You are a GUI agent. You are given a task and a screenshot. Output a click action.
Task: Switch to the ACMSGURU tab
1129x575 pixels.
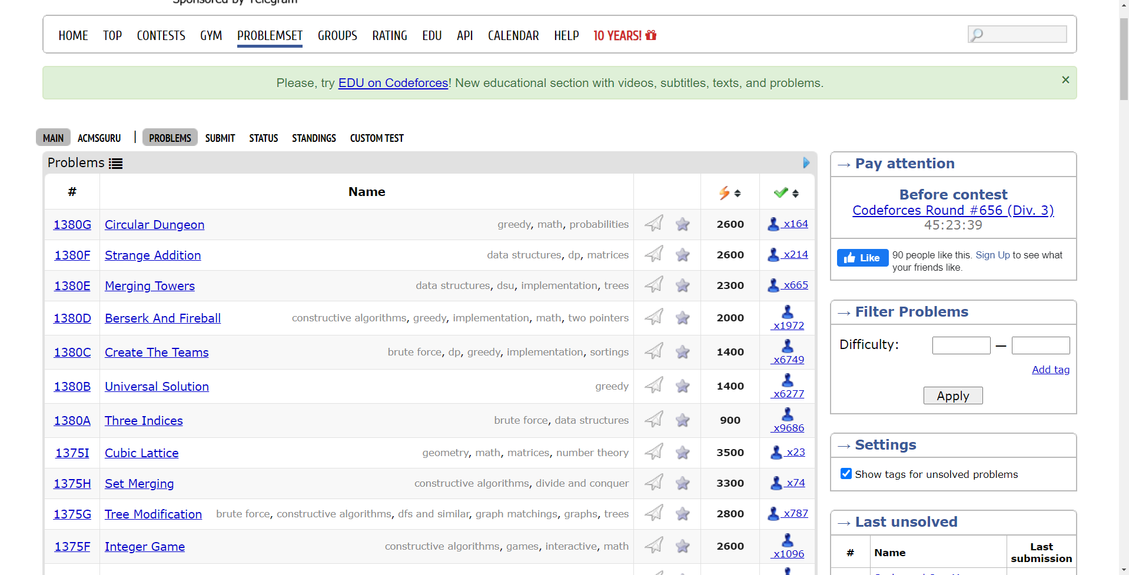click(99, 138)
